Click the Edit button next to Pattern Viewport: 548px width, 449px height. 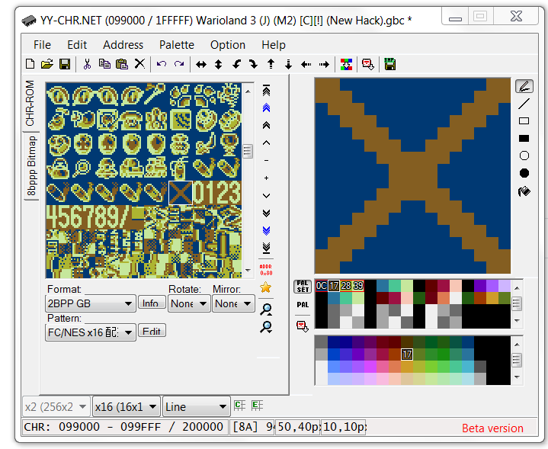pos(152,331)
